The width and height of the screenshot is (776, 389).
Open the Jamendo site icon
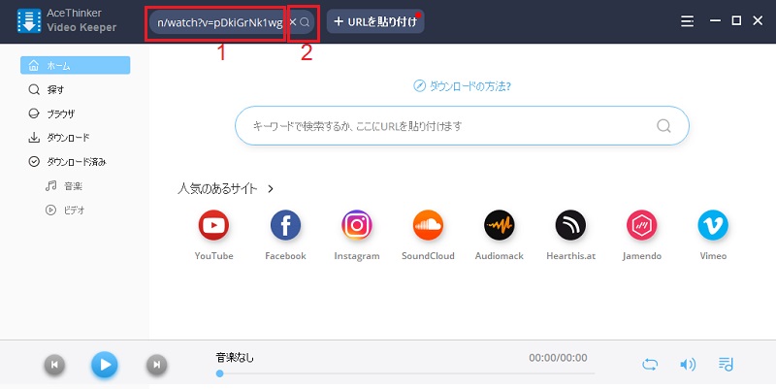click(x=642, y=225)
